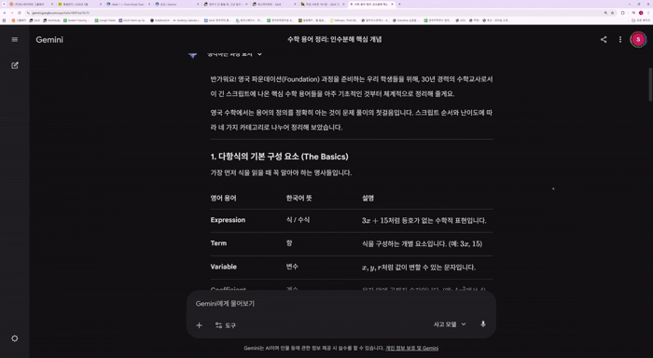
Task: Open the settings gear in the Gemini sidebar
Action: 15,338
